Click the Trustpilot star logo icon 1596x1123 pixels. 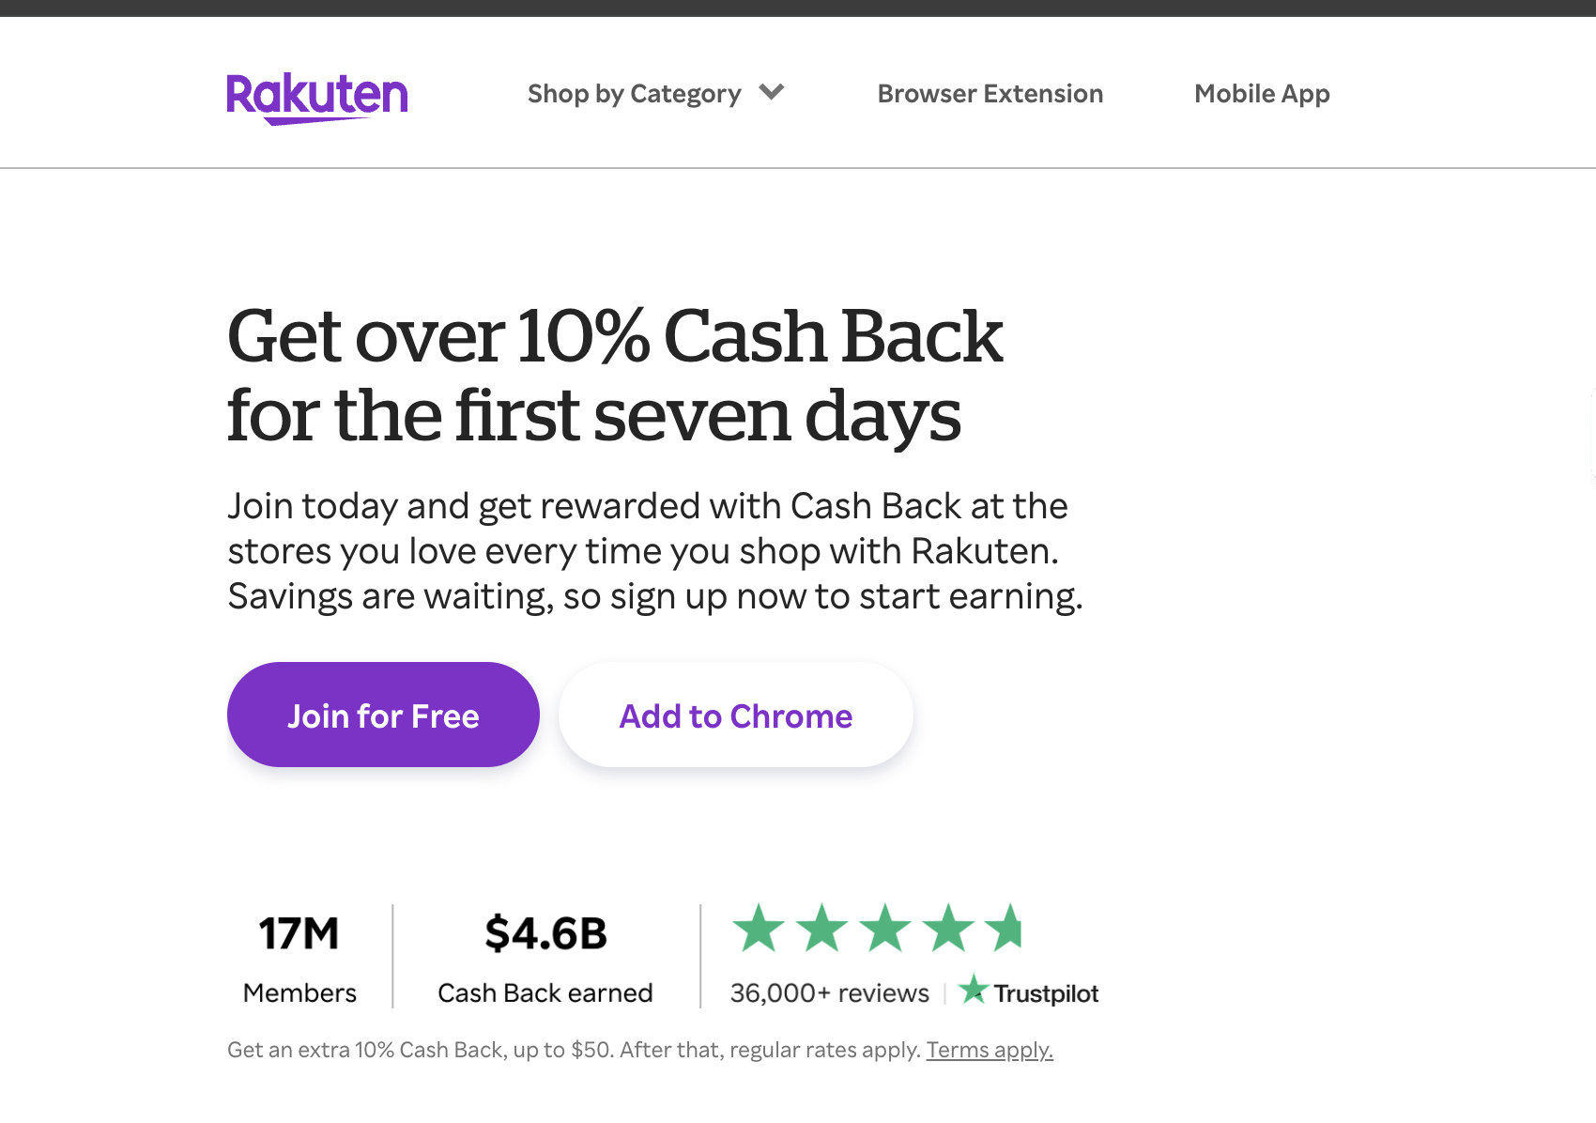click(x=974, y=990)
